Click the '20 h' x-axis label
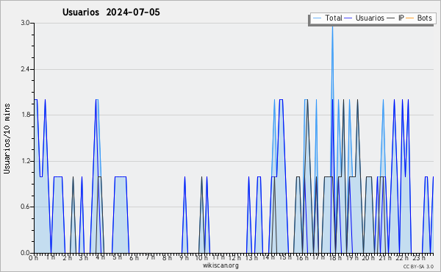Viewport: 441px width, 272px height. coord(368,257)
